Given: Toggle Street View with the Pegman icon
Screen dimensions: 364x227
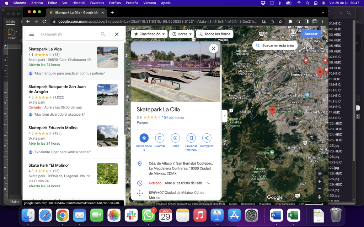Looking at the screenshot, I should pyautogui.click(x=320, y=197).
